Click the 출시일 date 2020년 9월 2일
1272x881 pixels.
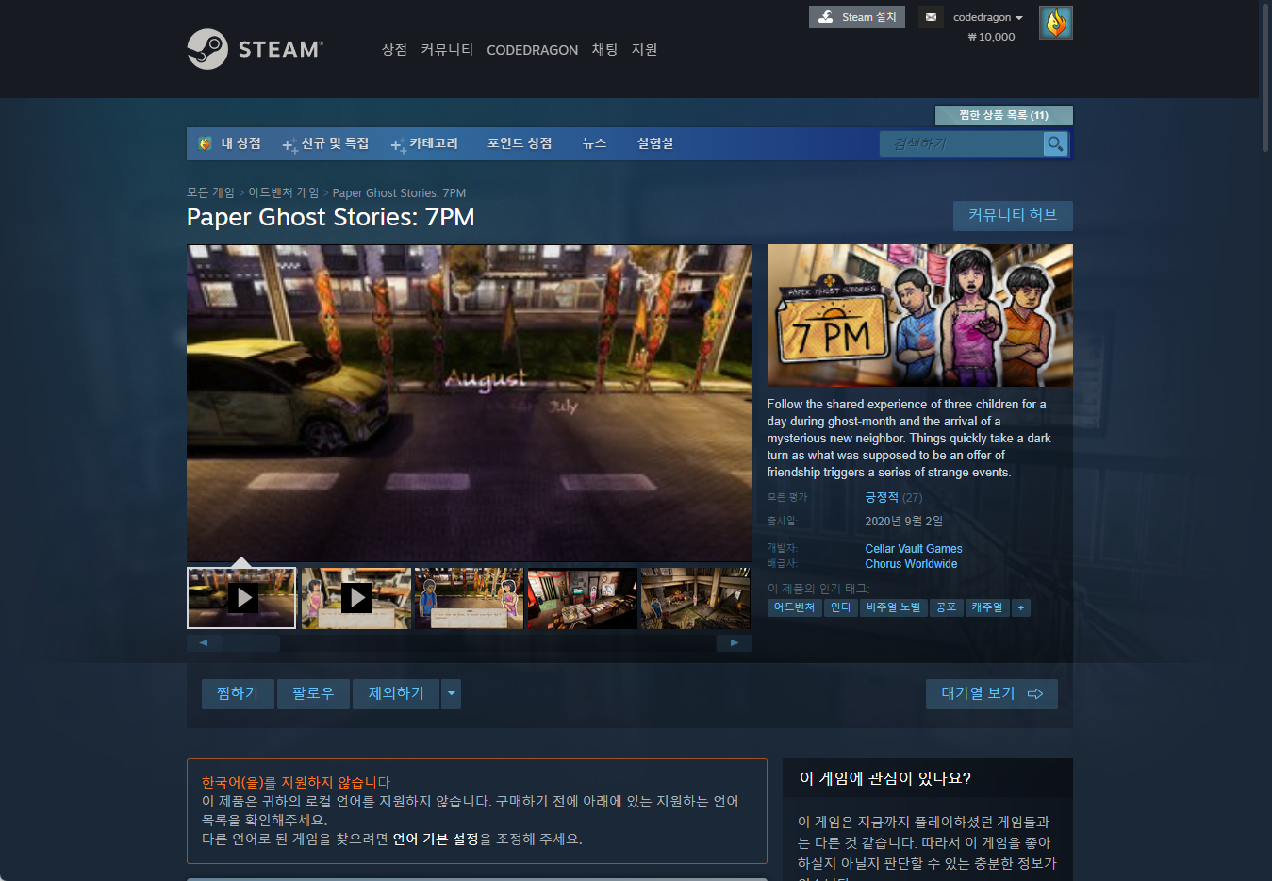click(903, 521)
